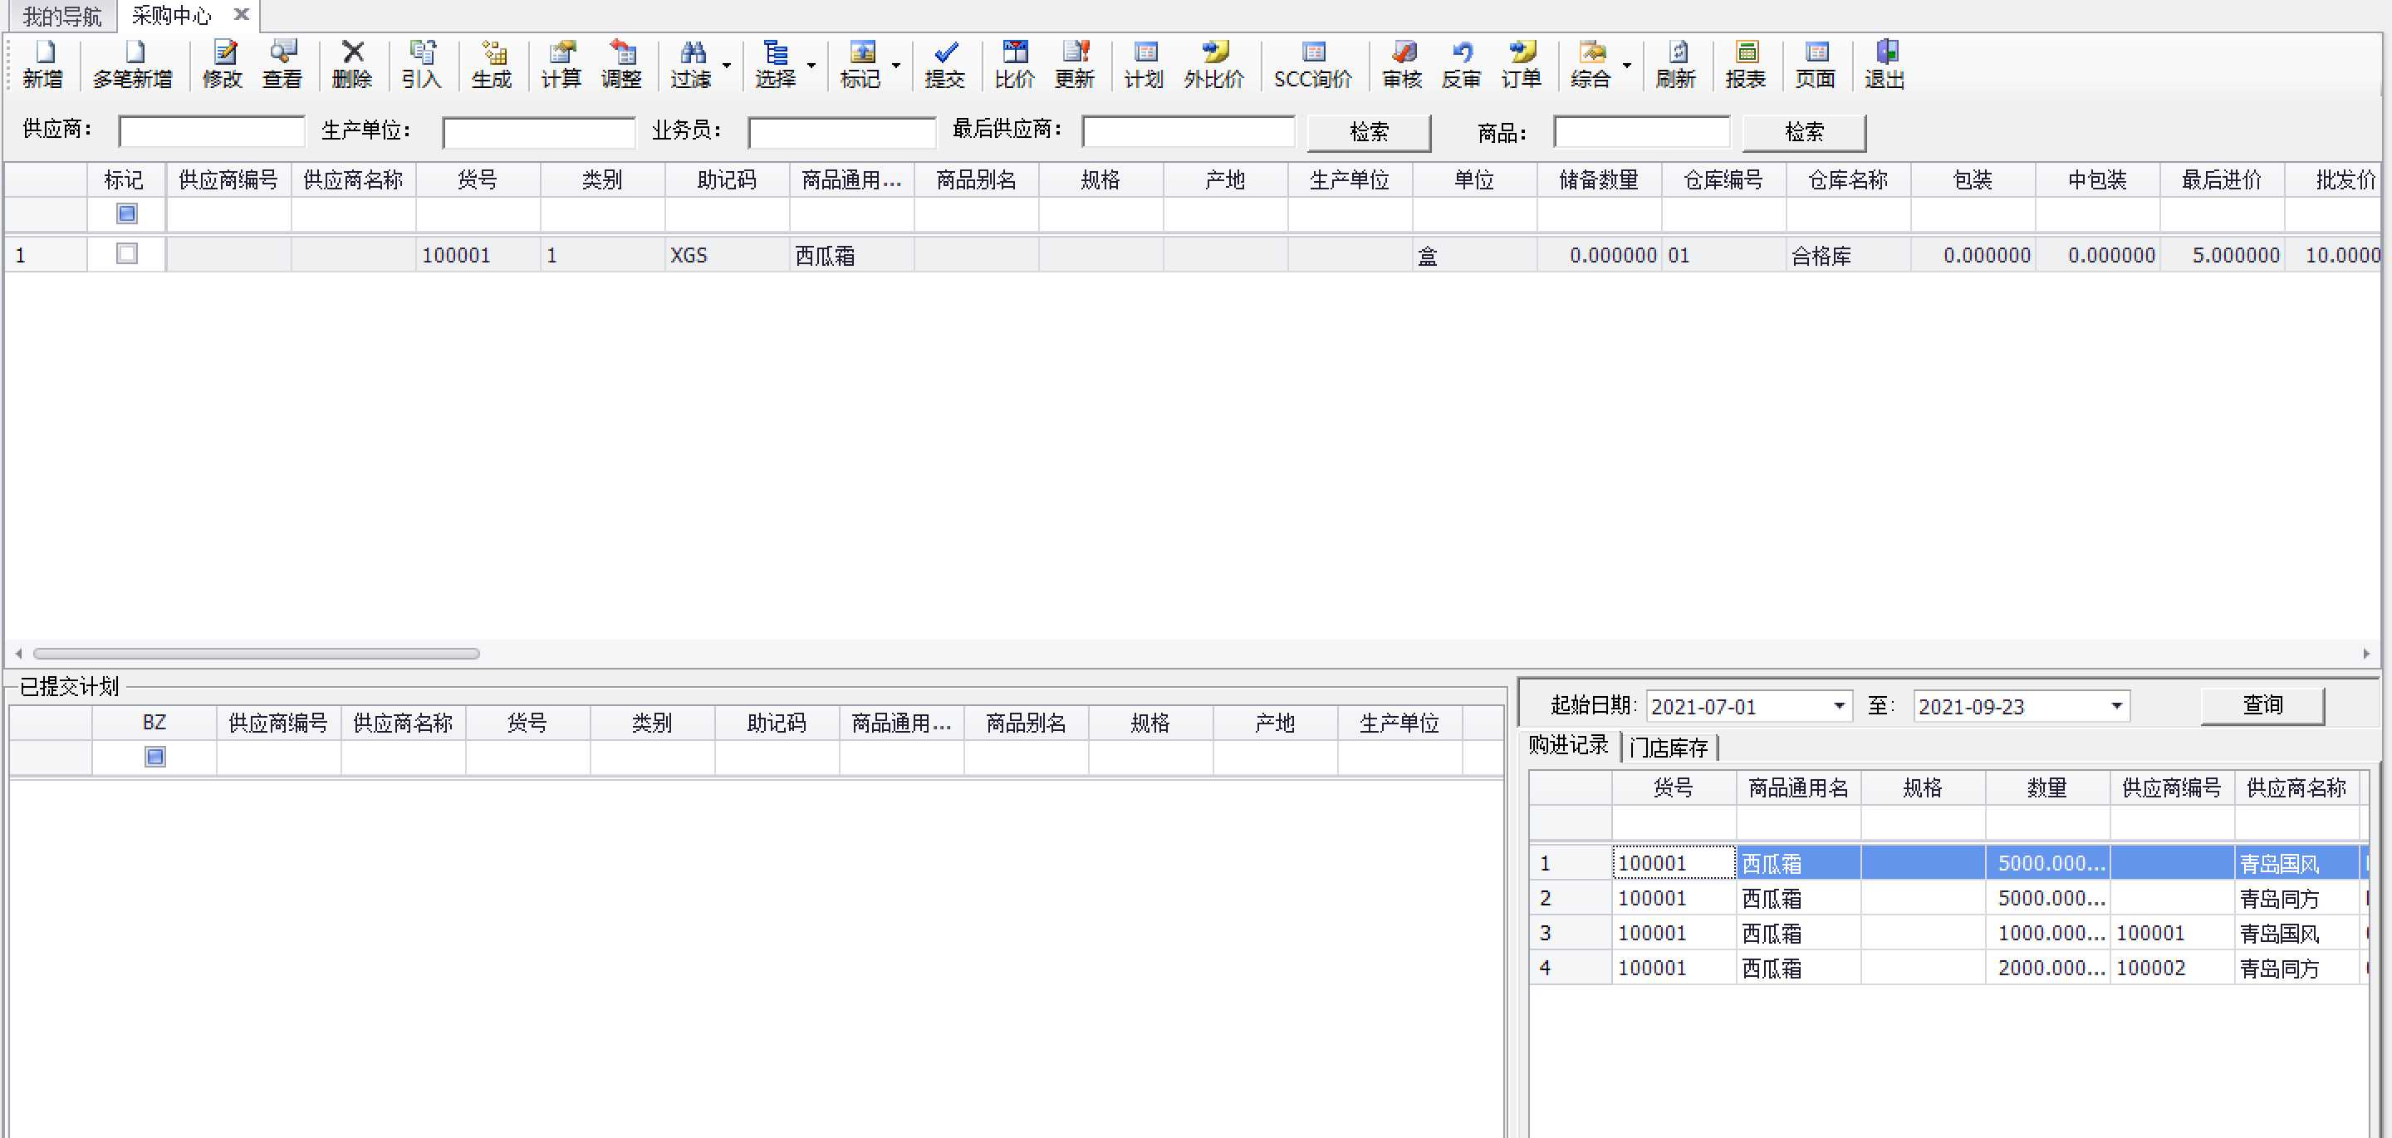Click the 合格库 cell in main grid
Image resolution: width=2392 pixels, height=1138 pixels.
(1848, 254)
